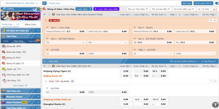
Task: Favorite the SABA CBA 2K23 league star
Action: click(49, 66)
